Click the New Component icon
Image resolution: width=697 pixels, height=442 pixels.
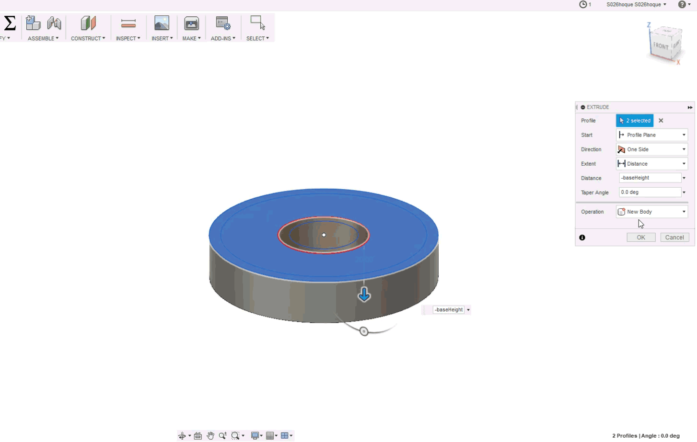pyautogui.click(x=33, y=23)
